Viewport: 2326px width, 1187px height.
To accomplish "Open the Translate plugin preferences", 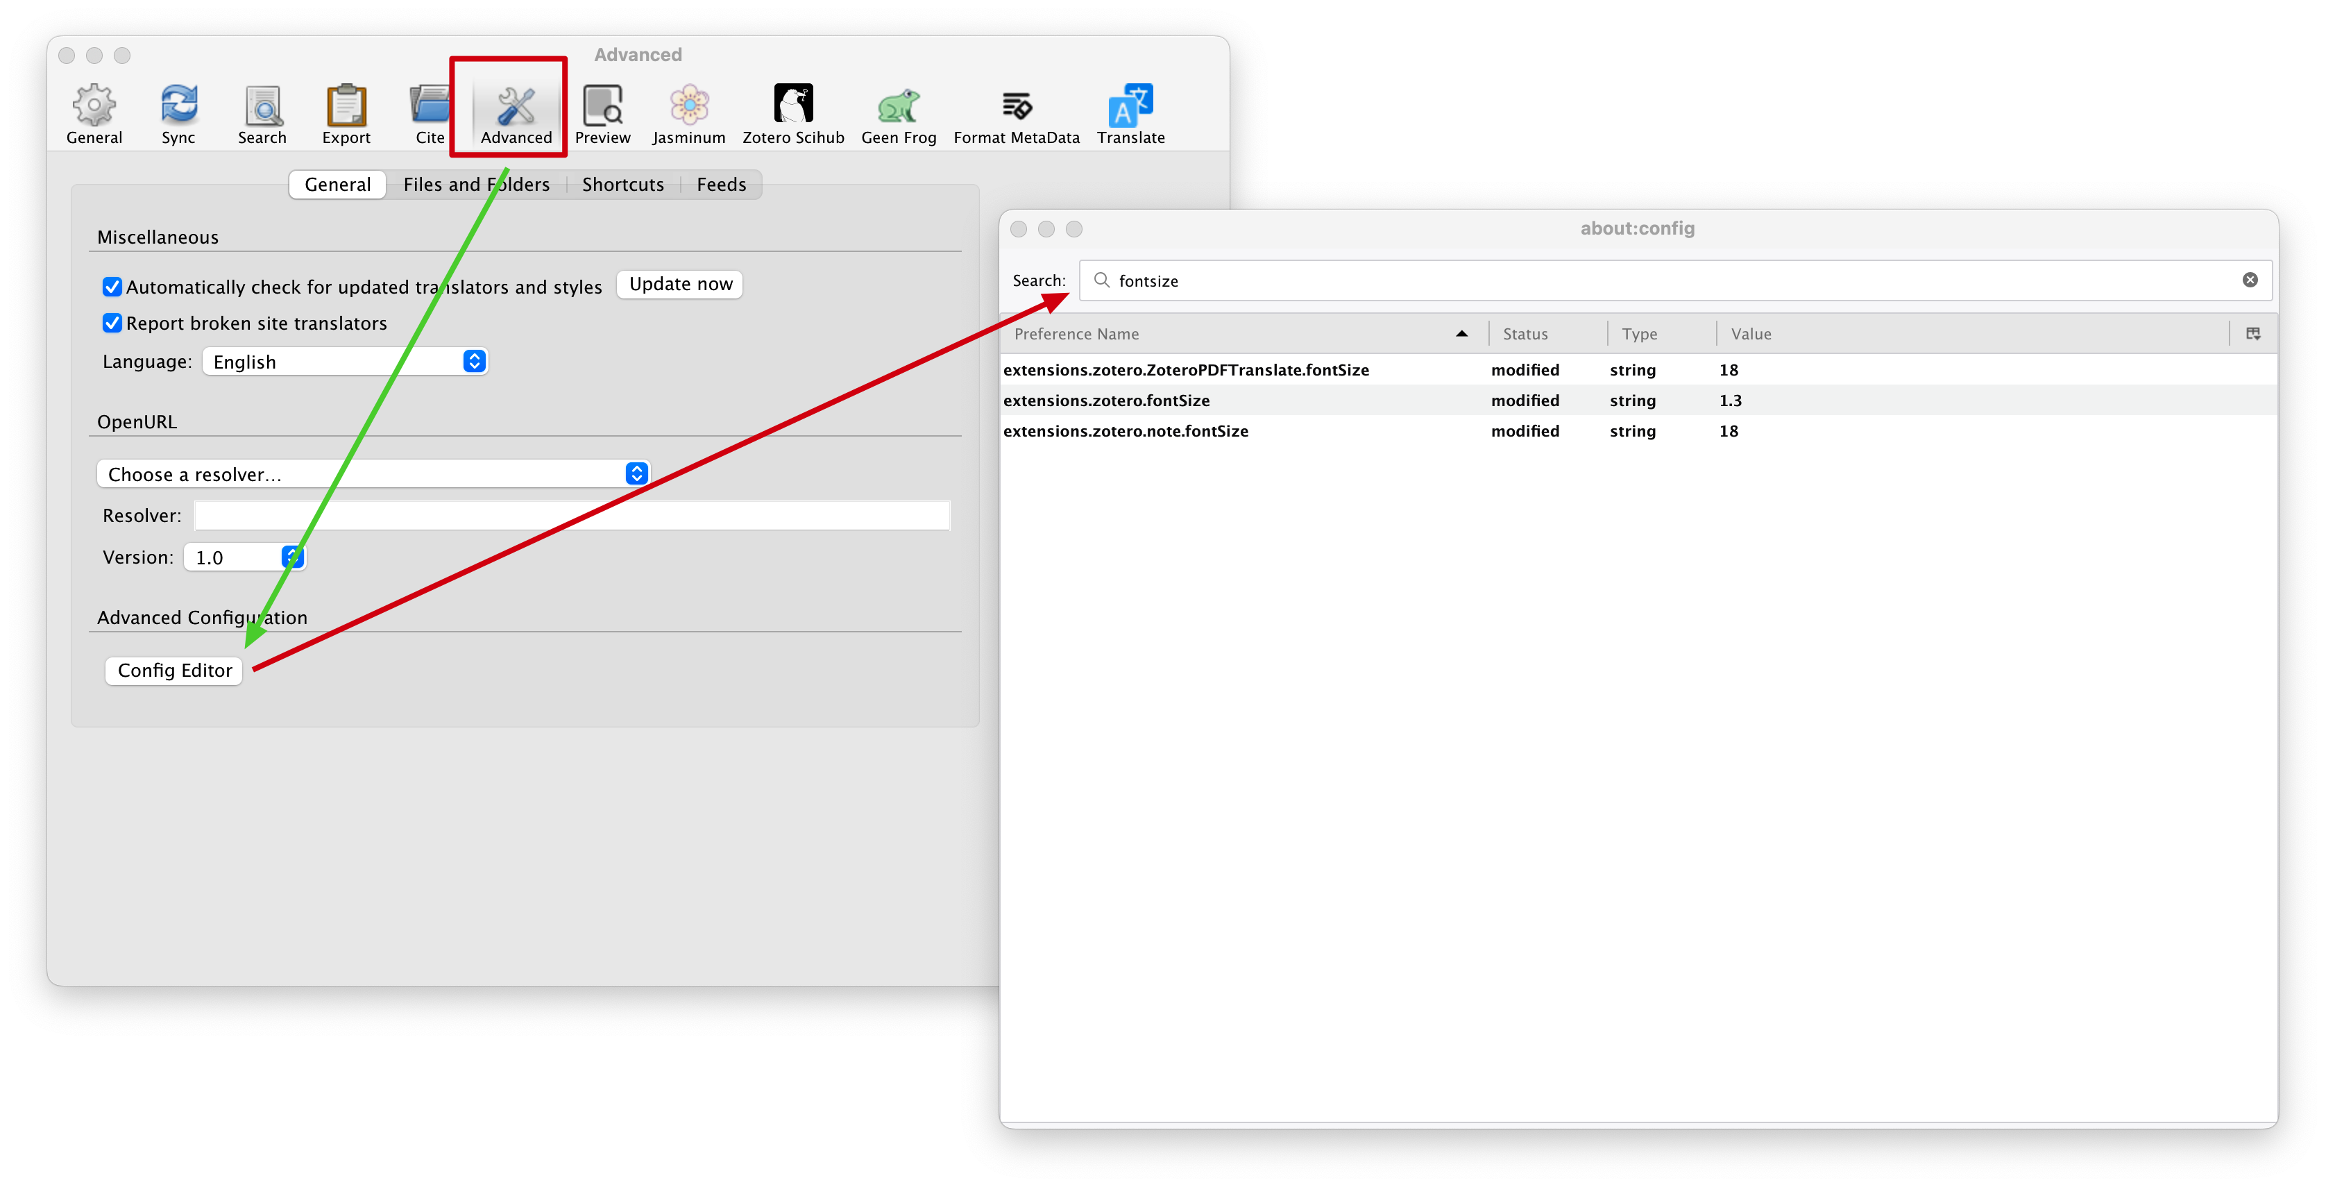I will click(x=1130, y=115).
